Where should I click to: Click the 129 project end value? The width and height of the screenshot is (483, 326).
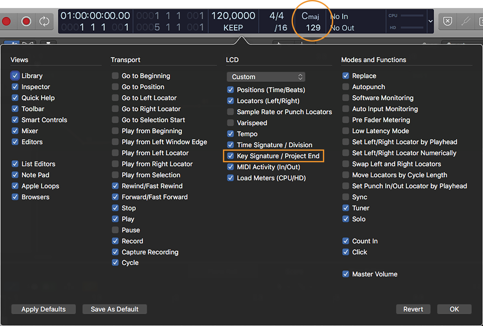(313, 28)
